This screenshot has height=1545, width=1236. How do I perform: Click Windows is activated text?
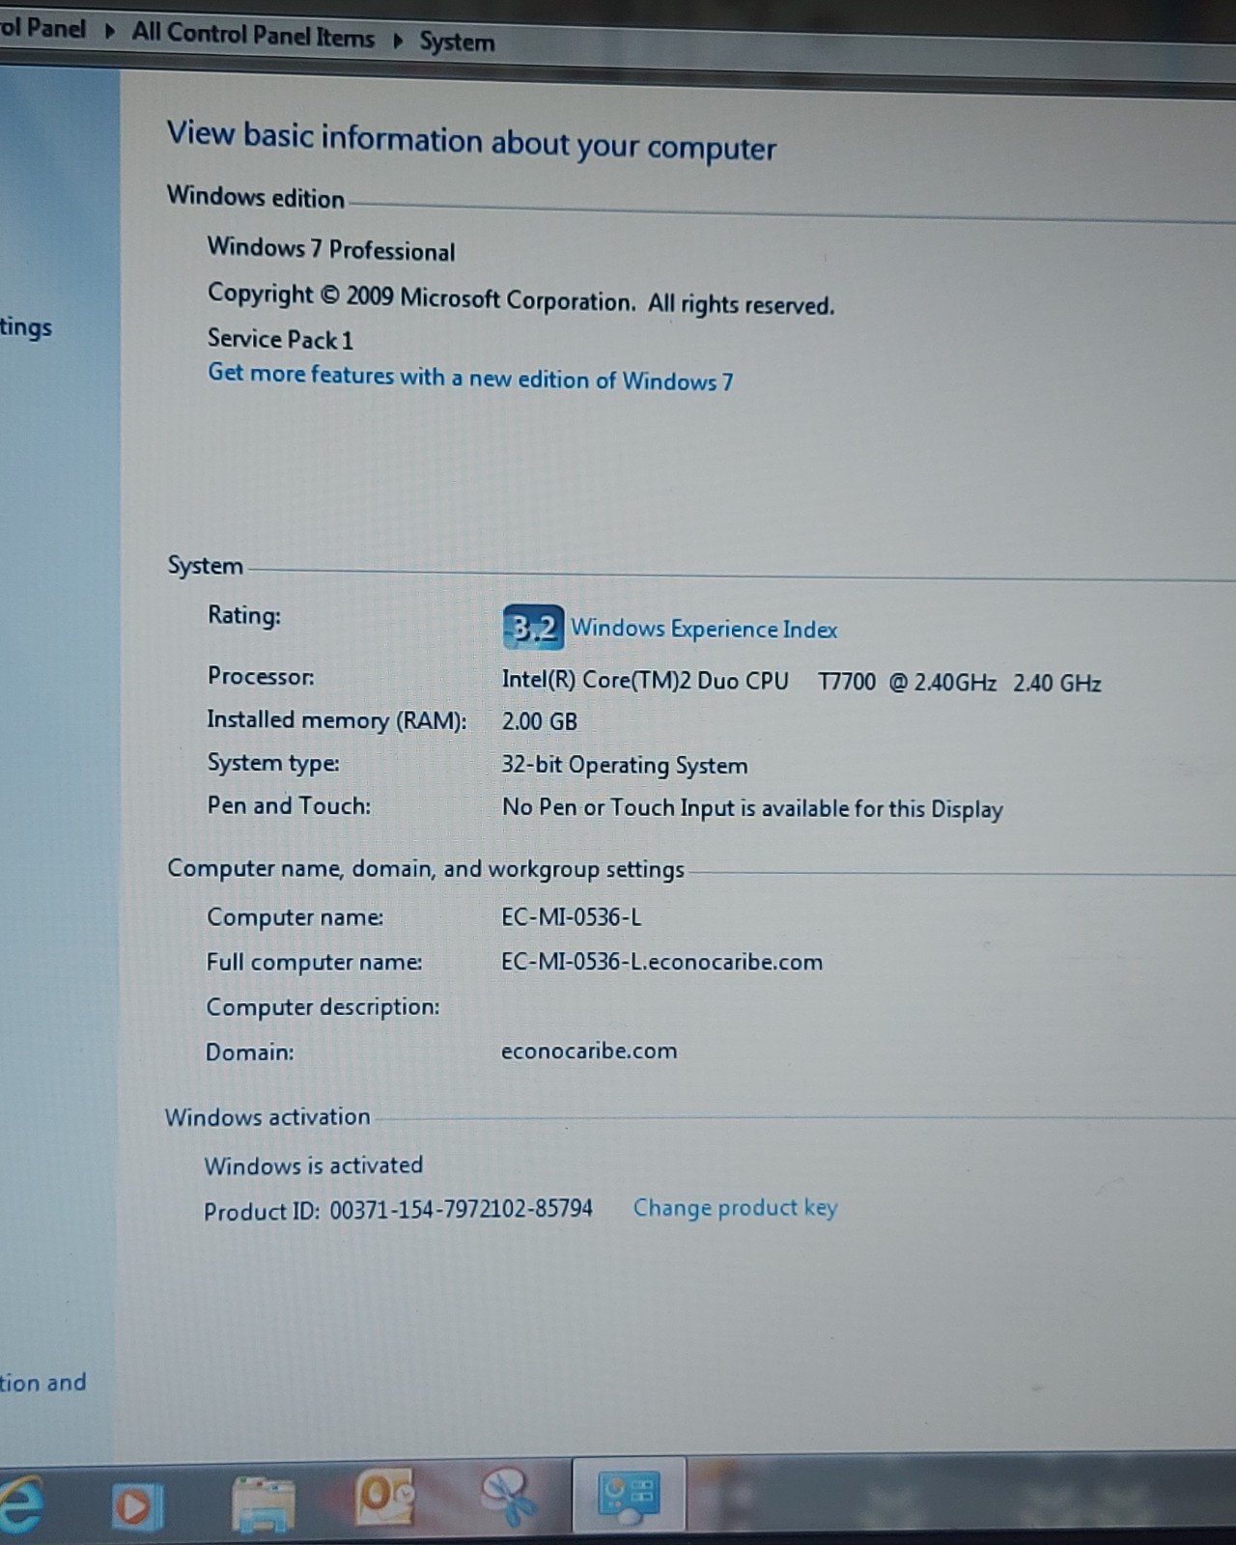314,1166
